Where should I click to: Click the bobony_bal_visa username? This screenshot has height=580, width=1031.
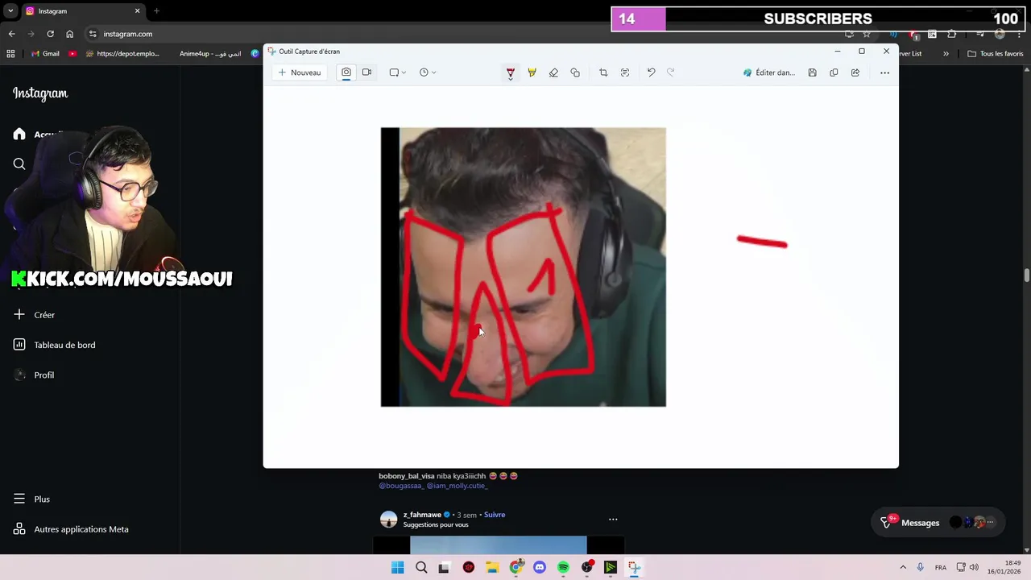tap(407, 476)
